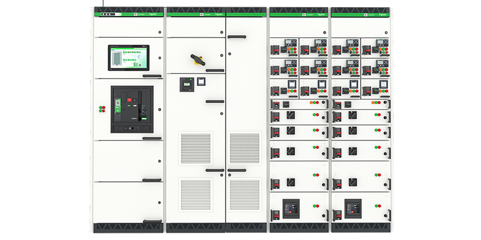Select the top-right starter module in the fifth cabinet
This screenshot has height=240, width=481.
tap(375, 47)
